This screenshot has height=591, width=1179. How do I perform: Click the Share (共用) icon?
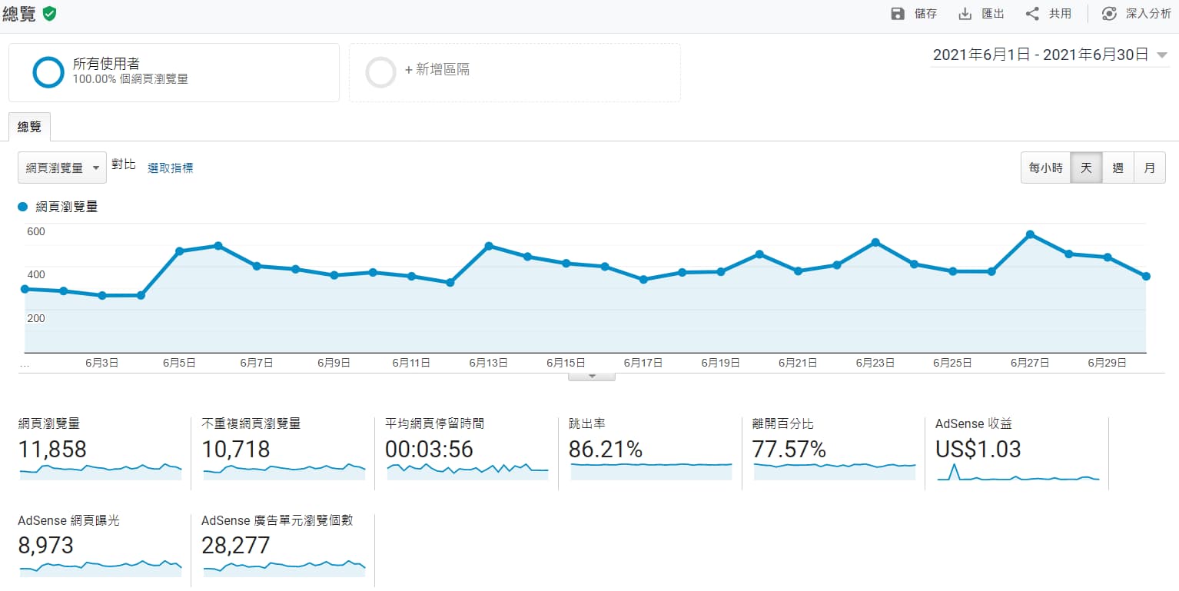tap(1032, 14)
